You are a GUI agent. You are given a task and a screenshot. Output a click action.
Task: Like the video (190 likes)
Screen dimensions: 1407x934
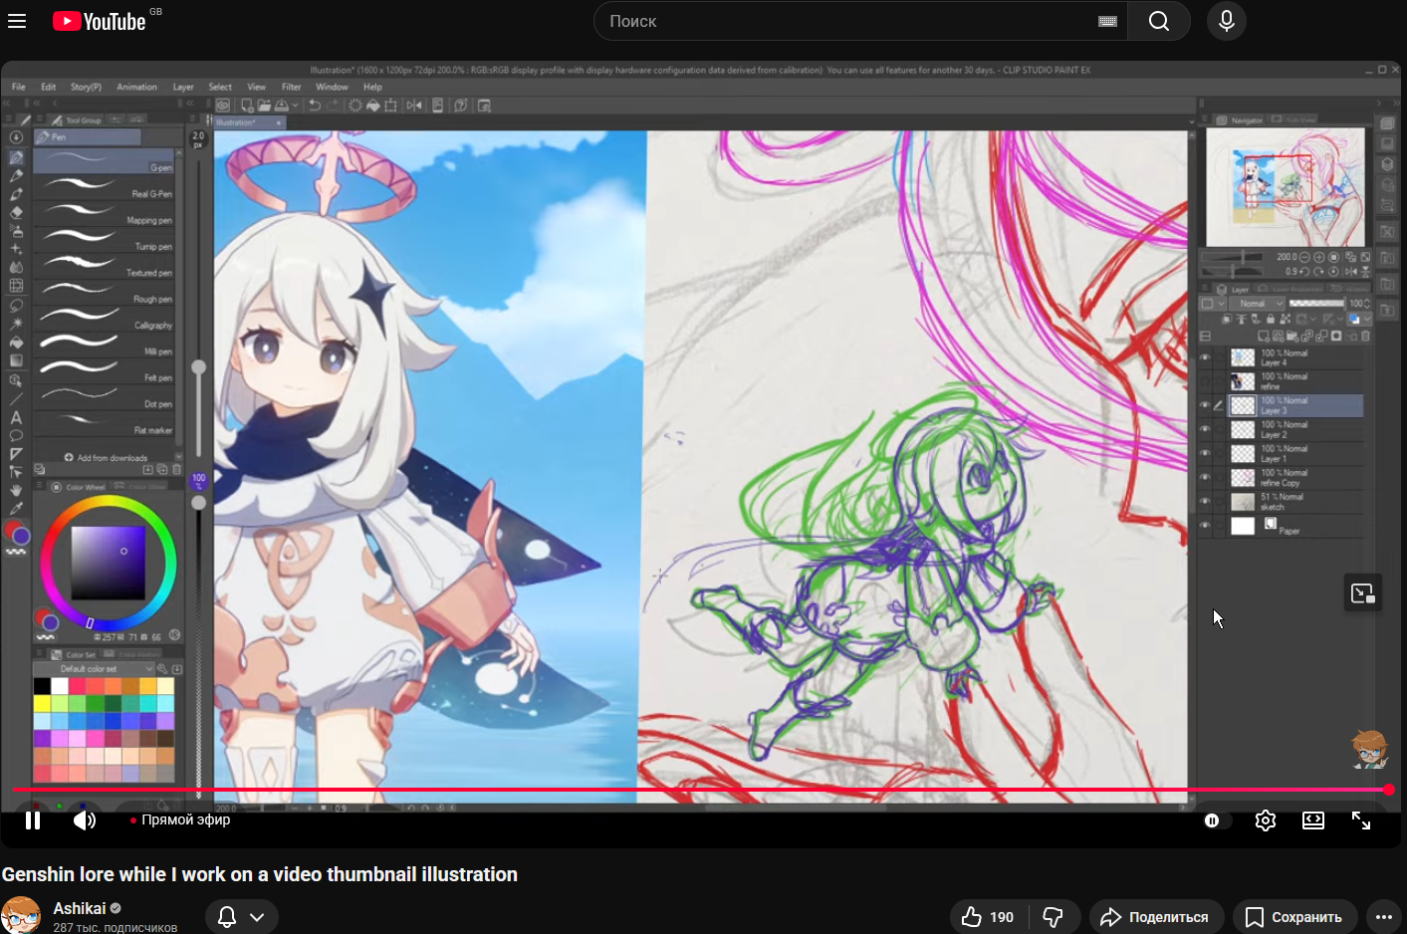click(x=988, y=917)
